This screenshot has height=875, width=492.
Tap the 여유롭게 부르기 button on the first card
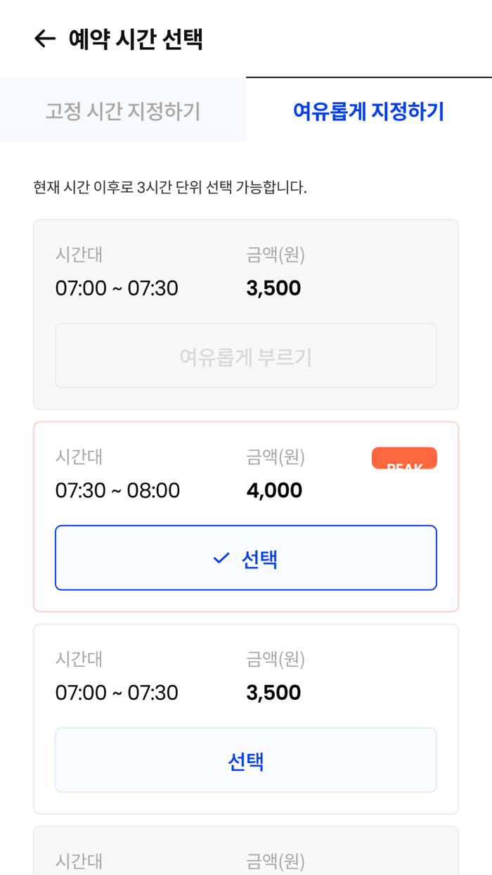point(245,355)
